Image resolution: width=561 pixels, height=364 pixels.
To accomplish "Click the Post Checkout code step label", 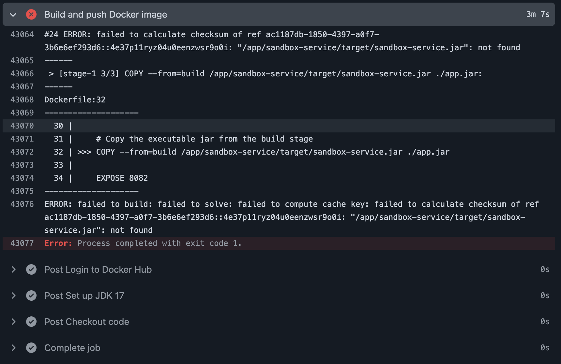I will [86, 322].
